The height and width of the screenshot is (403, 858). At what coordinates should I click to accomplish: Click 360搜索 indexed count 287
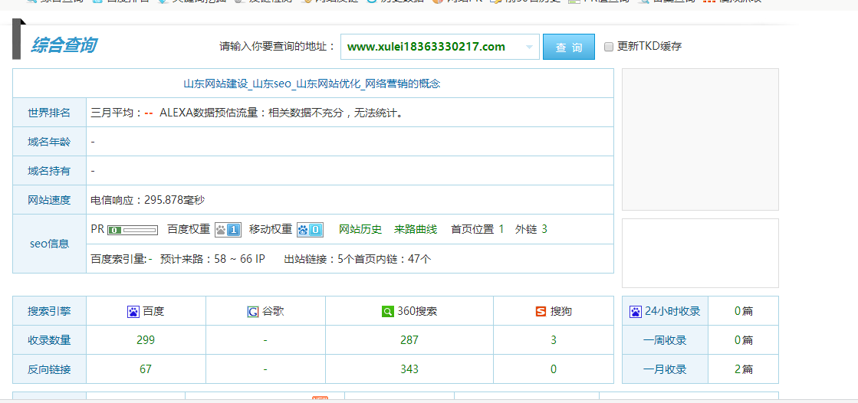[x=409, y=340]
